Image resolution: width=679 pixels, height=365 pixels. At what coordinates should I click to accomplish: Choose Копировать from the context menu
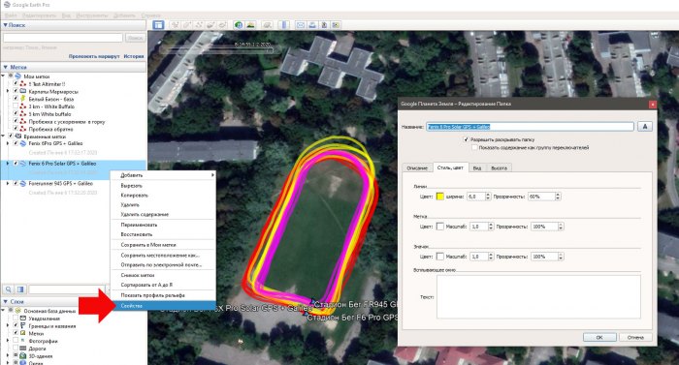click(x=163, y=196)
